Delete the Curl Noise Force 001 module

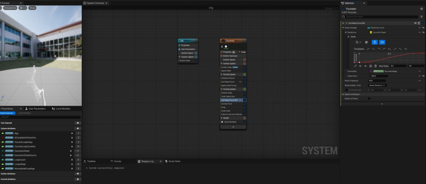[419, 23]
